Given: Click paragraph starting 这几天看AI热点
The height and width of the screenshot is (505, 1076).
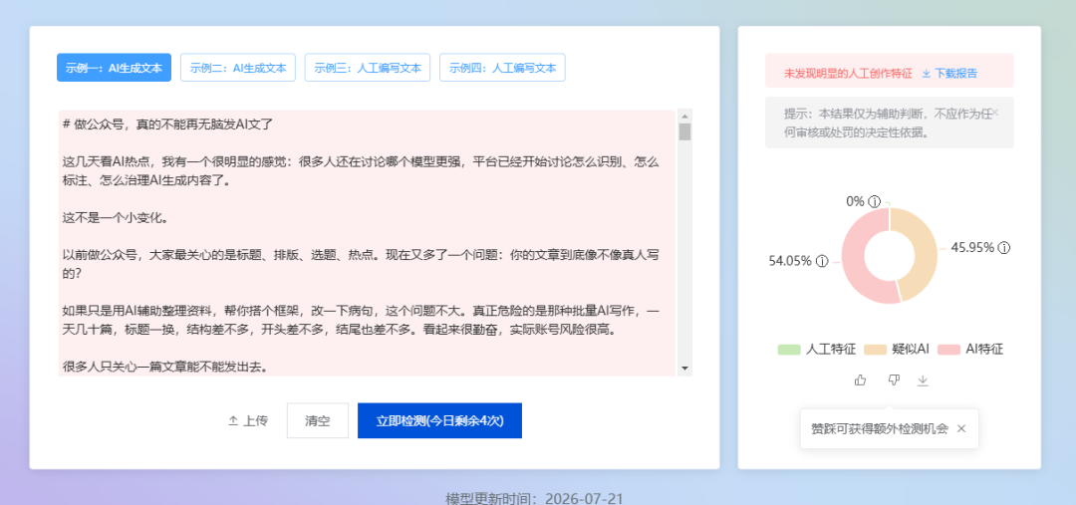Looking at the screenshot, I should pos(361,171).
